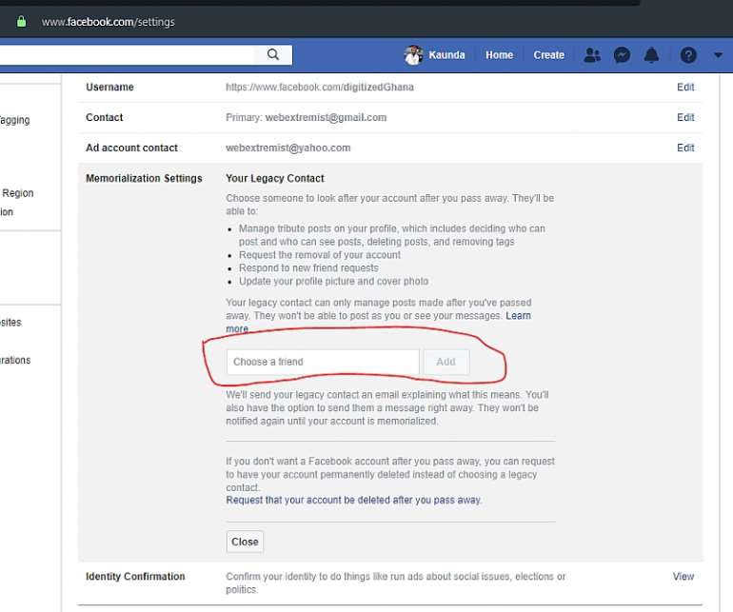Edit the Username row
This screenshot has height=612, width=733.
685,87
